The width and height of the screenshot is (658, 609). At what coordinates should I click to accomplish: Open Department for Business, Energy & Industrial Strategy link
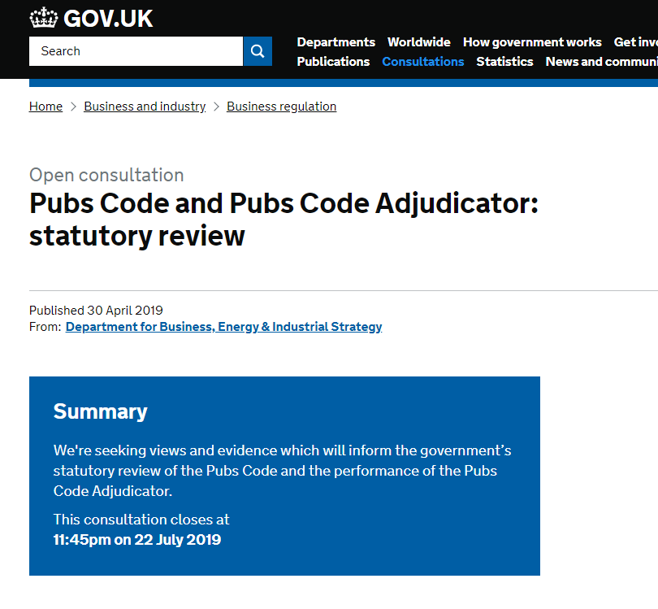223,327
